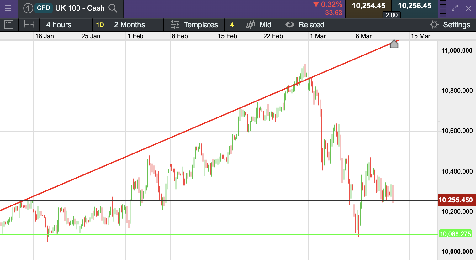Click the circled number 1 chart indicator
The height and width of the screenshot is (260, 476).
tap(28, 8)
